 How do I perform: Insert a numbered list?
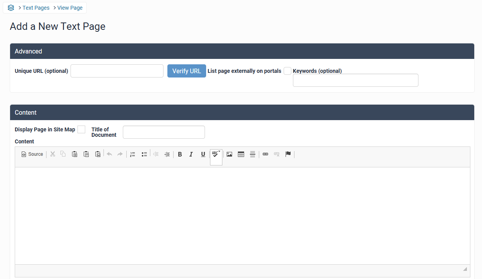click(133, 154)
